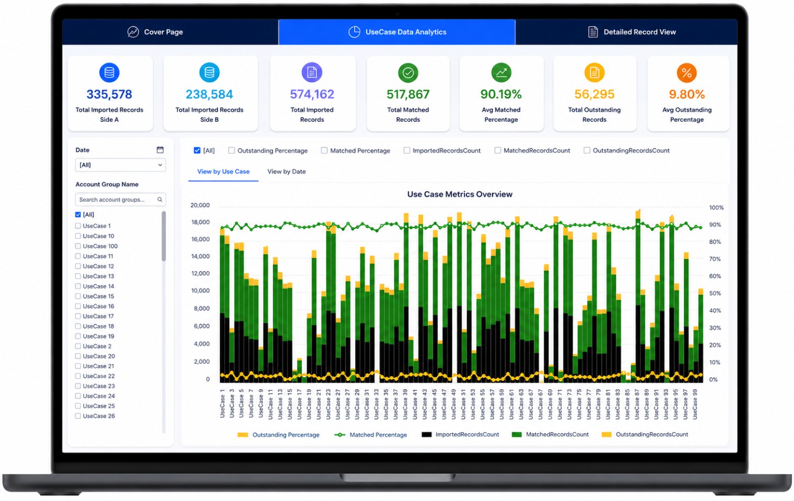Screen dimensions: 794x501
Task: Click the account group list scrollbar
Action: (x=164, y=236)
